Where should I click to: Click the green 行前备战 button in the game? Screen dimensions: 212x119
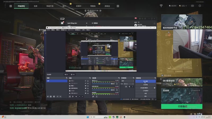[182, 107]
